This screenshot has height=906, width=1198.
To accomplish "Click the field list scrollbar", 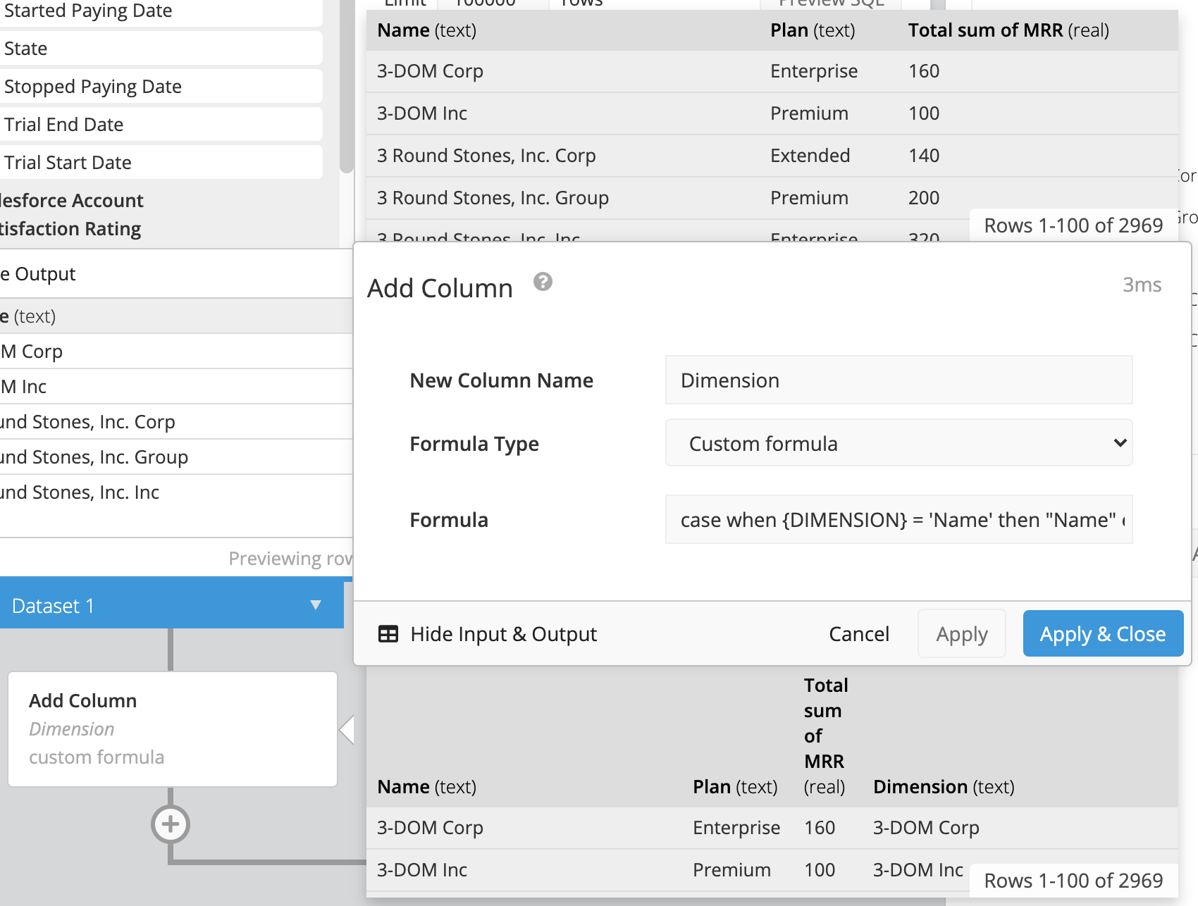I will 346,86.
